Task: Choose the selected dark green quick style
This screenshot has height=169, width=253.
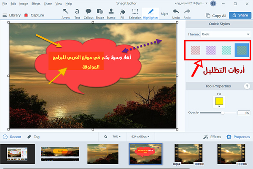Action: tap(242, 50)
